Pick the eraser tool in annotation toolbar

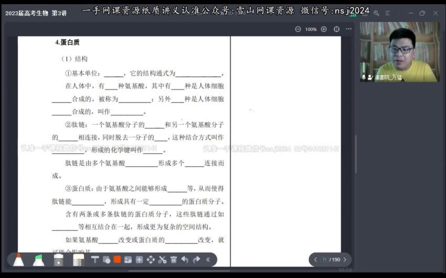pos(58,260)
